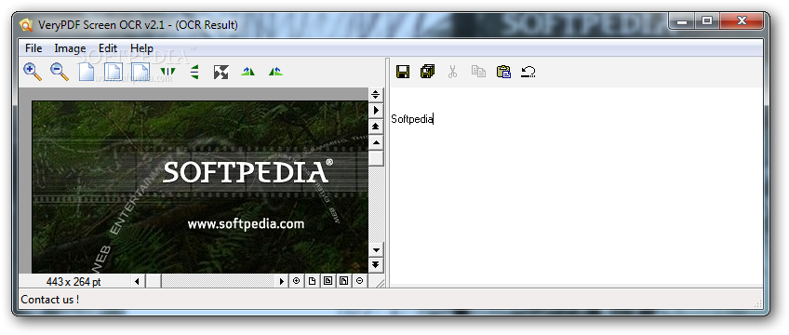Maximize the VeryPDF Screen OCR window
Viewport: 789px width, 335px height.
[x=707, y=21]
